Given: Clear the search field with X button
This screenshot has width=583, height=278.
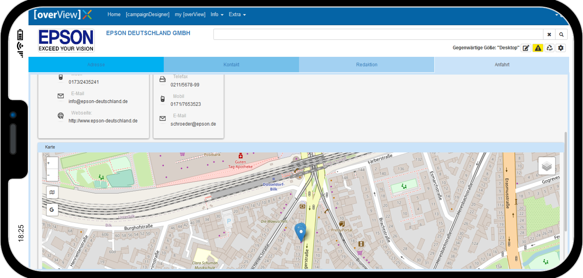Looking at the screenshot, I should (x=549, y=34).
